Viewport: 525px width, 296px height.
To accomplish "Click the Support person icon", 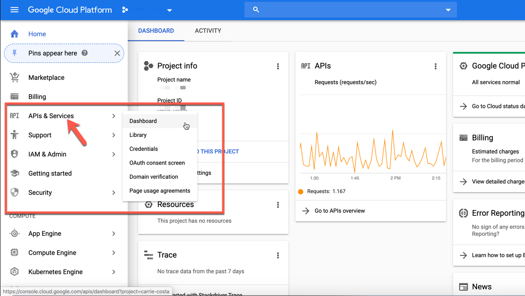I will click(x=14, y=135).
